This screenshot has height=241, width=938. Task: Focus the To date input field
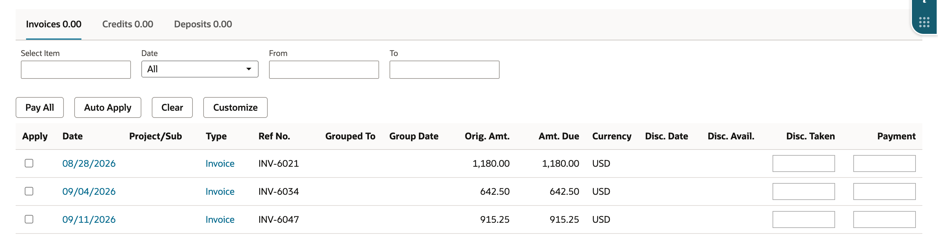(444, 70)
